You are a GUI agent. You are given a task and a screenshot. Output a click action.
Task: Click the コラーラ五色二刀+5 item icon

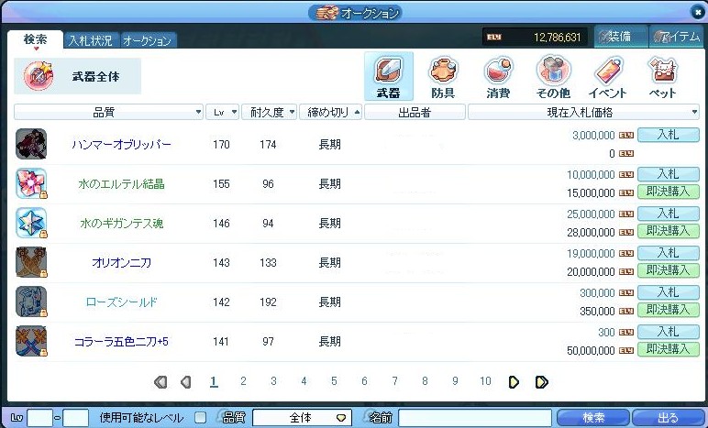pyautogui.click(x=31, y=341)
